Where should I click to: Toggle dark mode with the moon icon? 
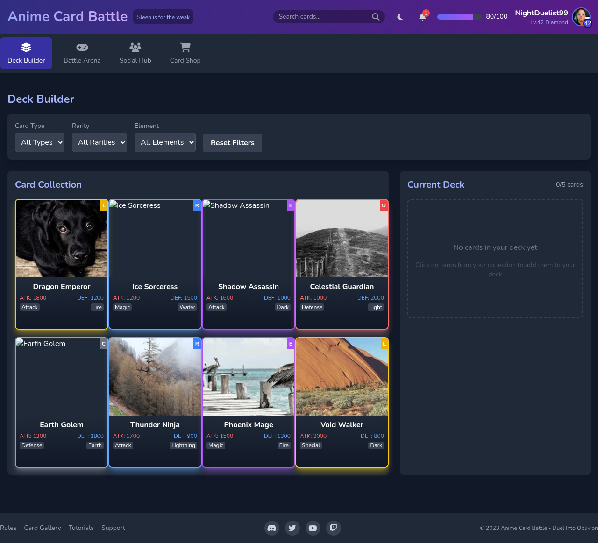click(x=400, y=16)
